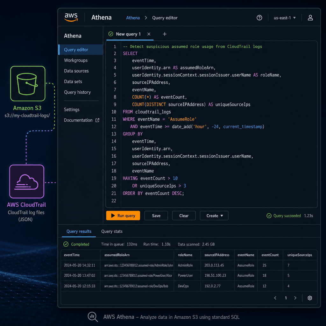The image size is (326, 326).
Task: Click the Run query button
Action: tap(123, 216)
